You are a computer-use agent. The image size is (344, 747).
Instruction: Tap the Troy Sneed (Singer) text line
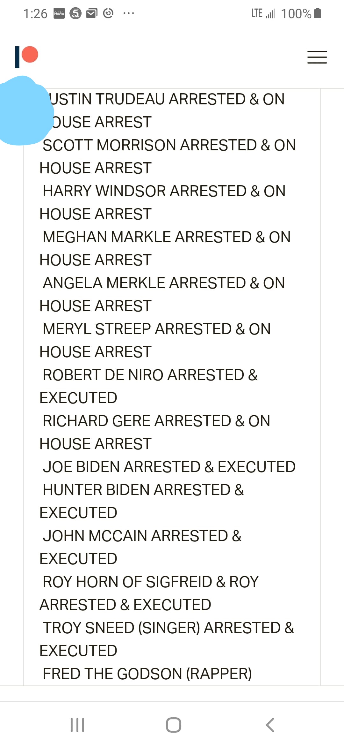click(168, 628)
